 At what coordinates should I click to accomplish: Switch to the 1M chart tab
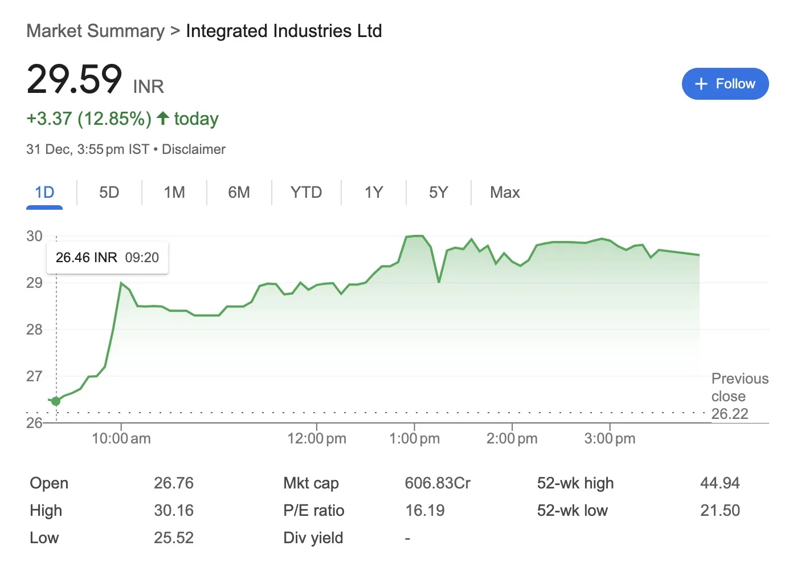(x=174, y=193)
